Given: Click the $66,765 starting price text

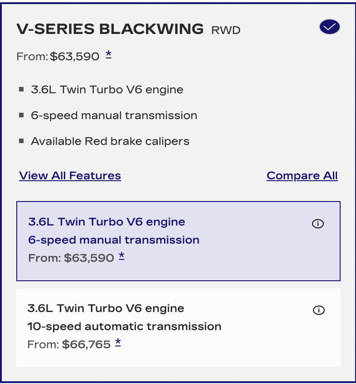Looking at the screenshot, I should pyautogui.click(x=86, y=345).
